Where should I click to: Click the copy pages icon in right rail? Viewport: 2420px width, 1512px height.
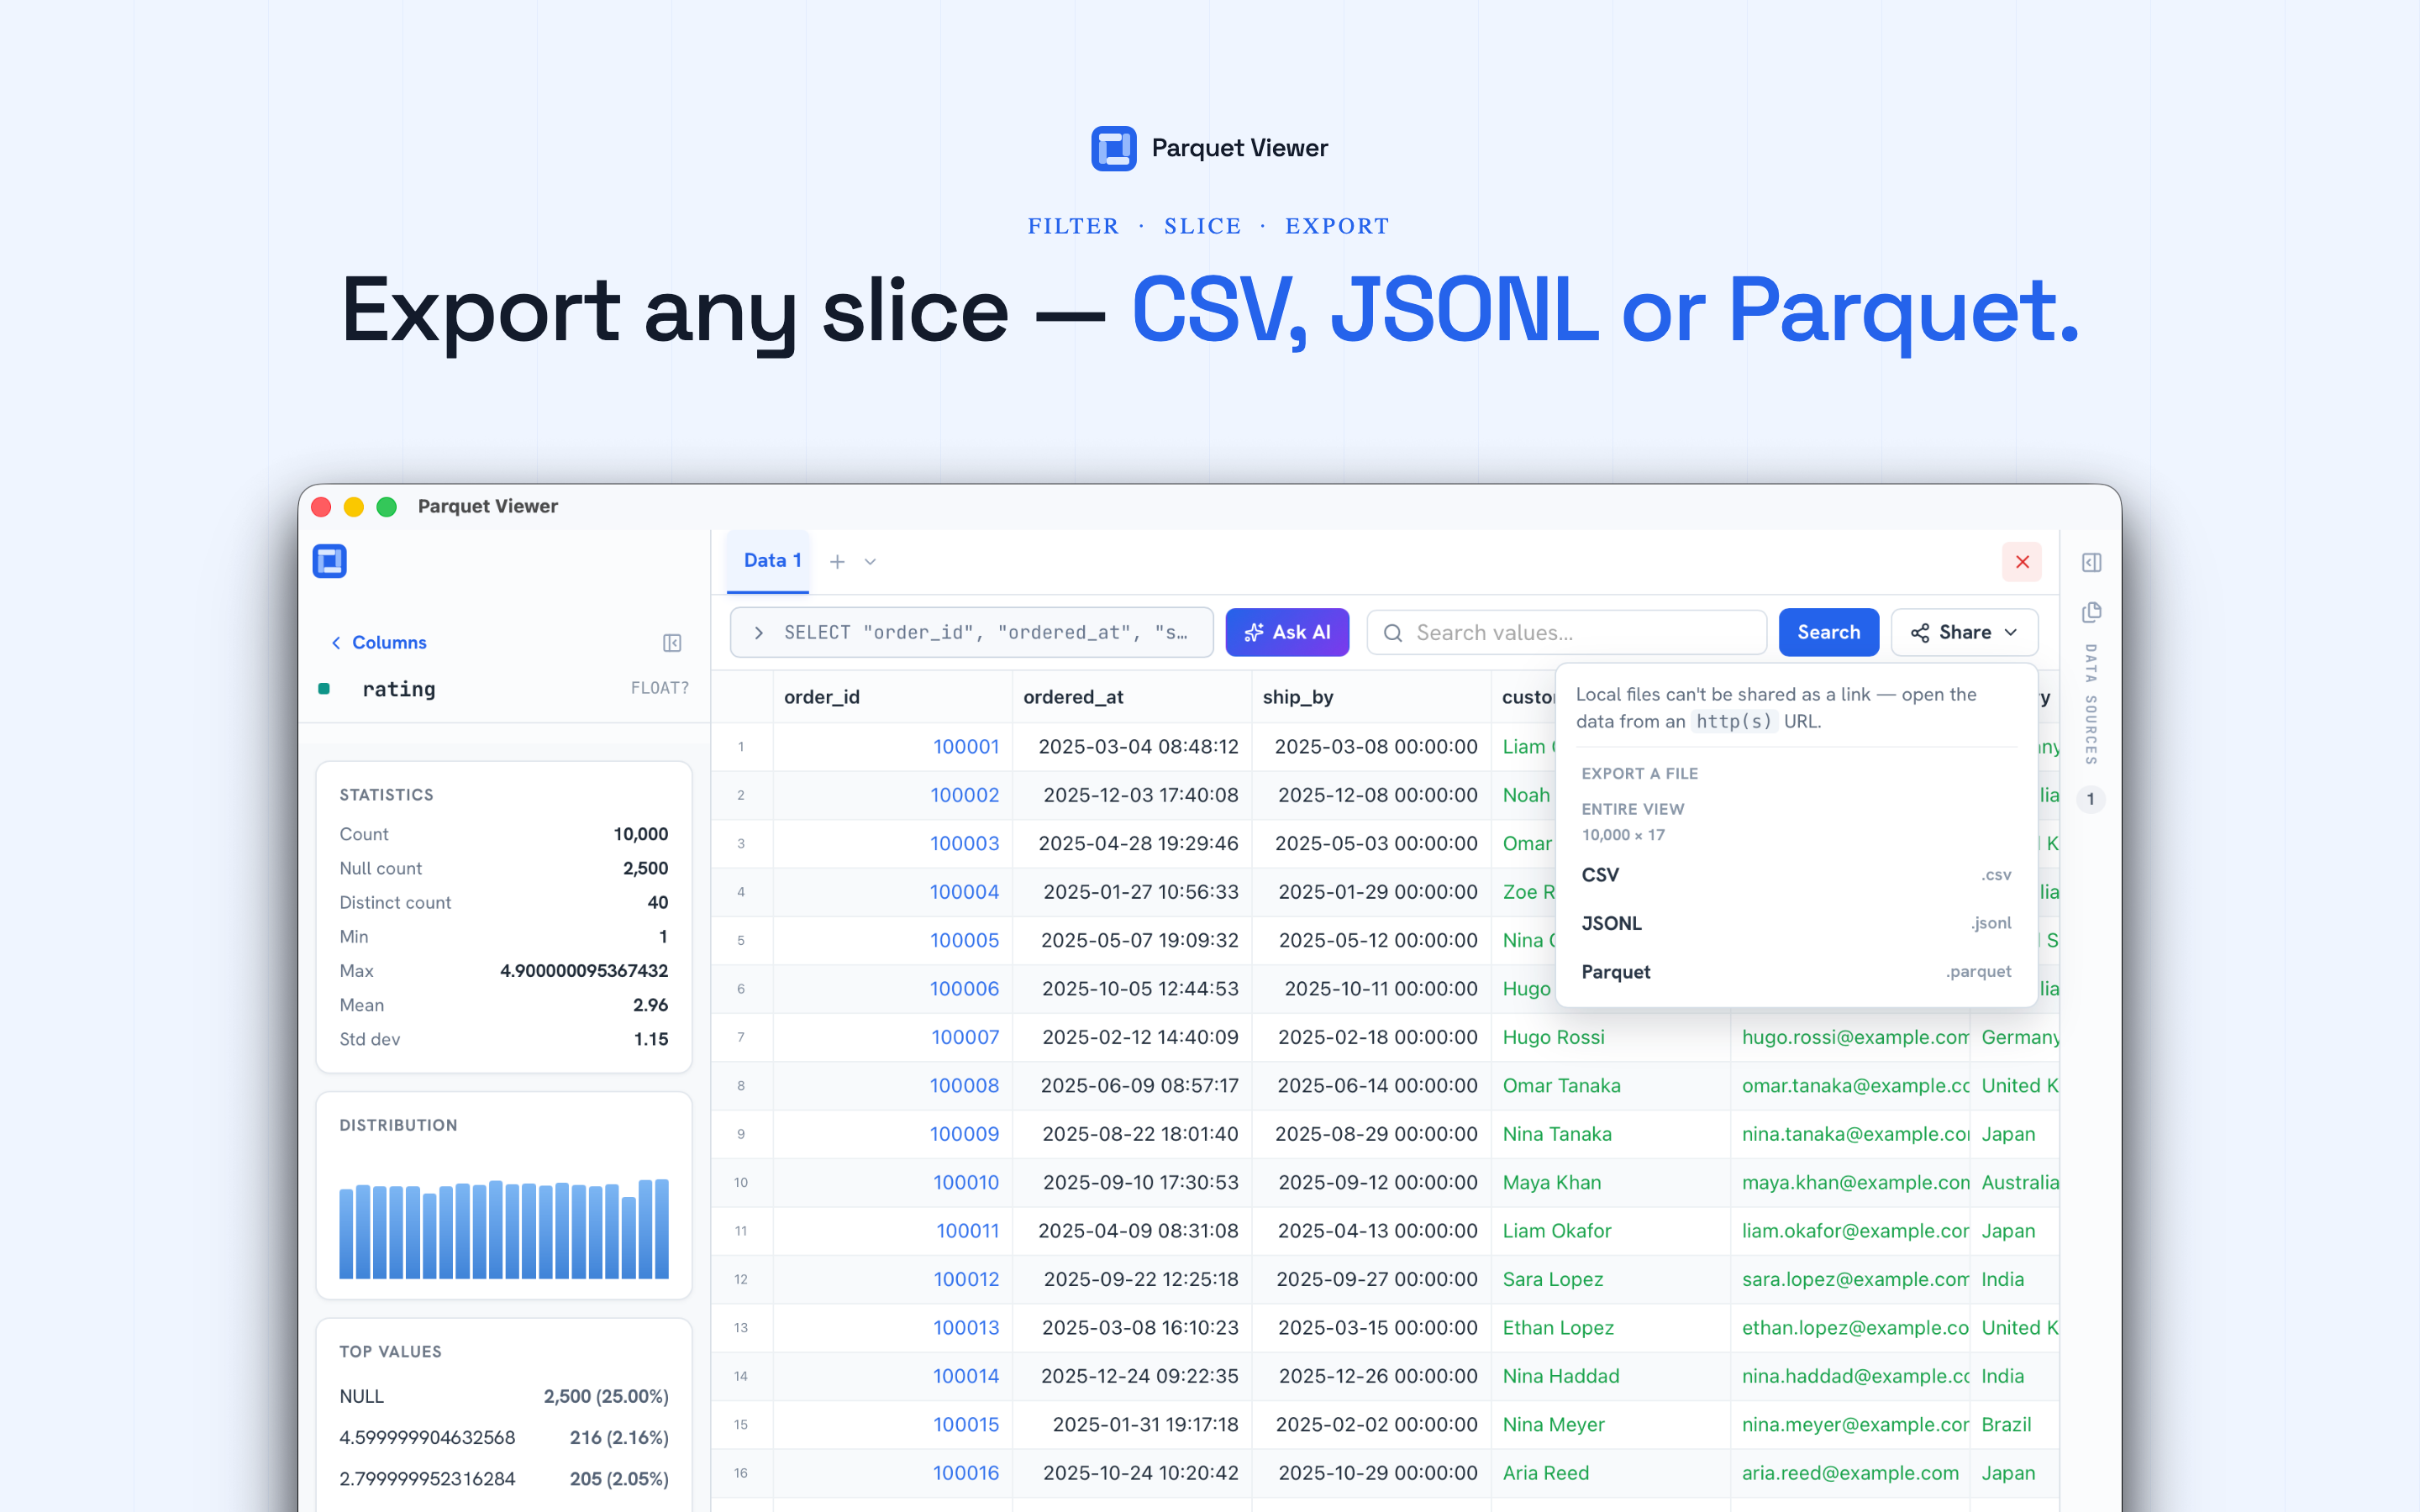2092,612
